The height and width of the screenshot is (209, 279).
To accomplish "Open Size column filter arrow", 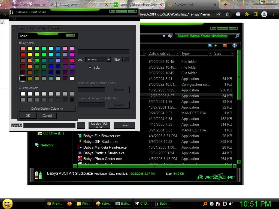I will [232, 53].
